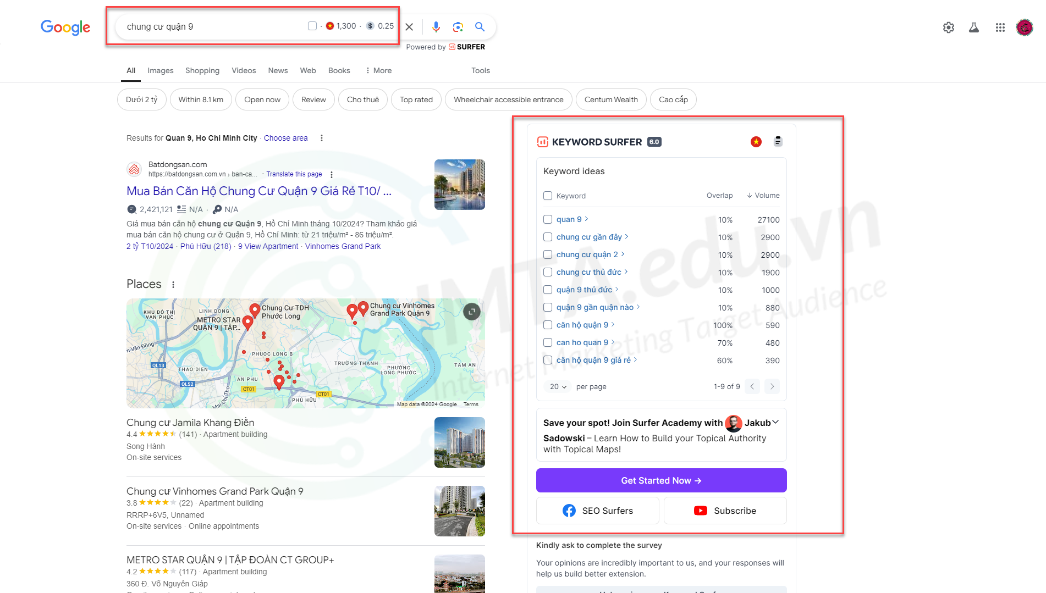Switch to the Web tab

(x=308, y=70)
